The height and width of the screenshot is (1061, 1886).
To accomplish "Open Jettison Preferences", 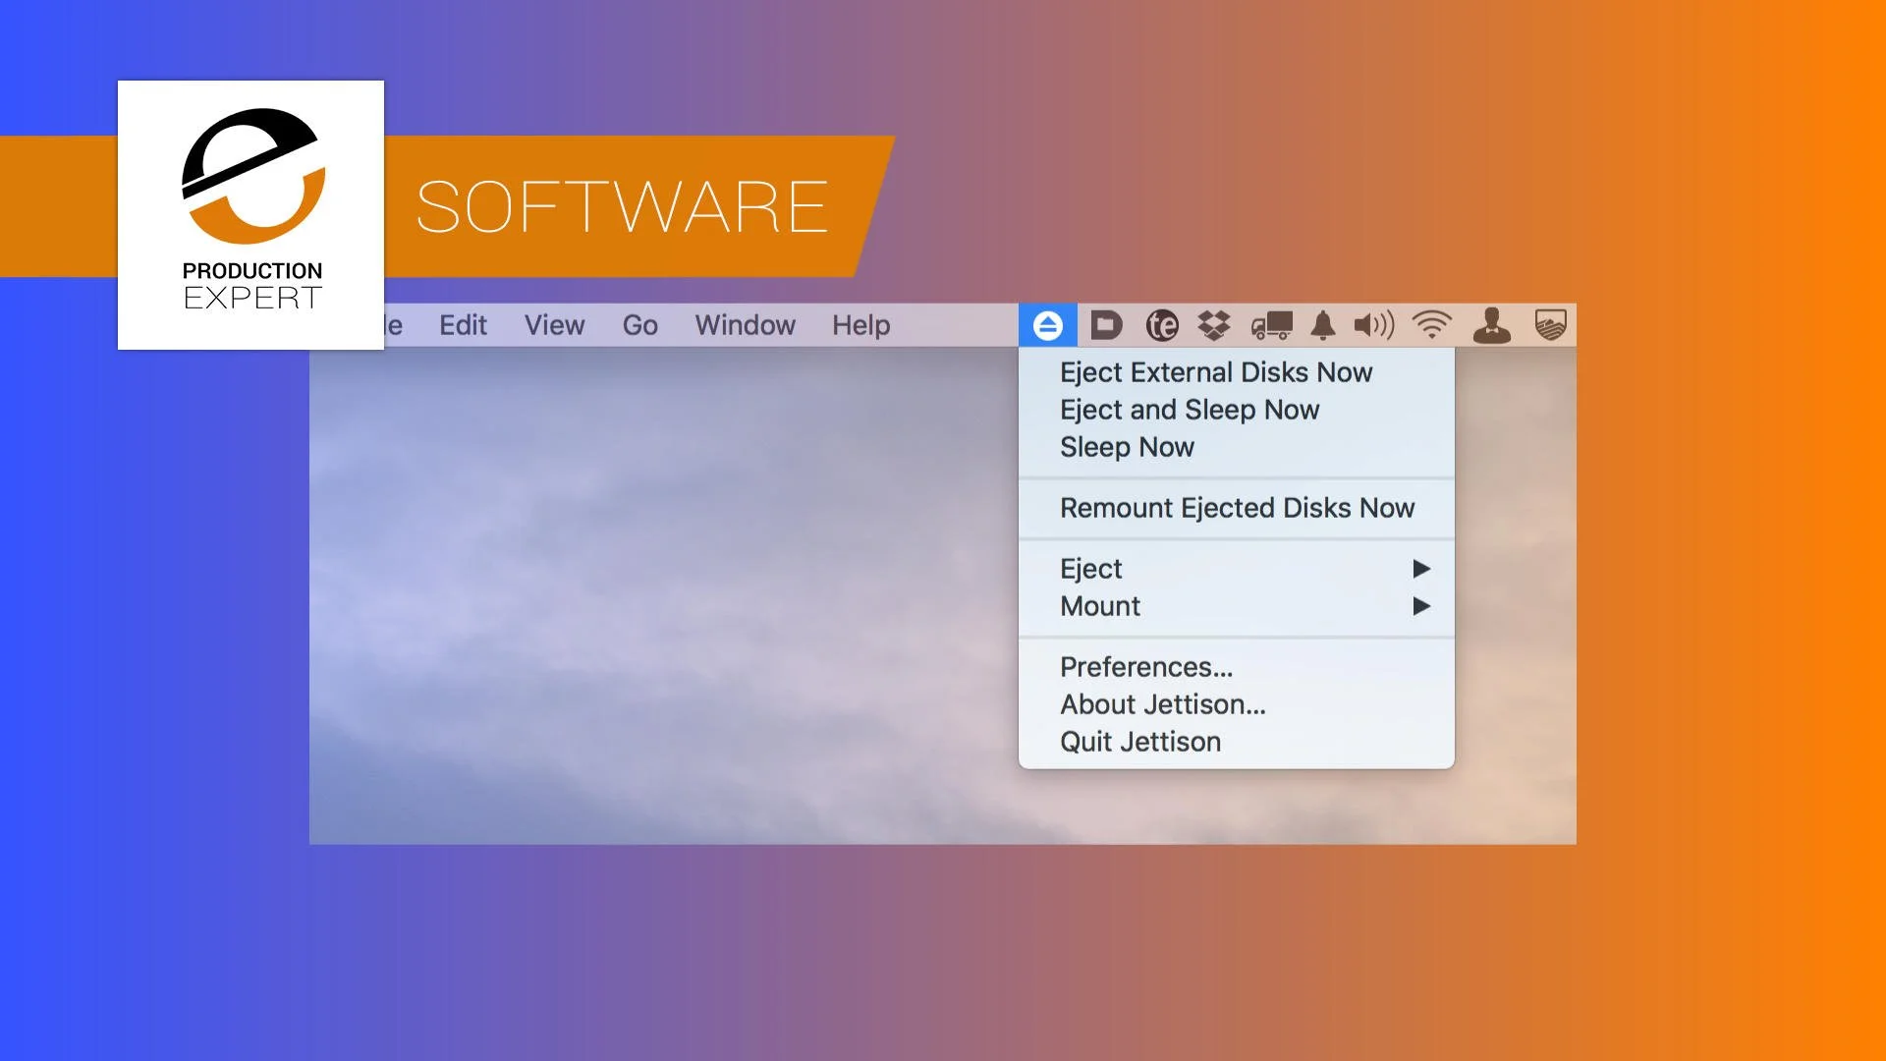I will (1147, 666).
